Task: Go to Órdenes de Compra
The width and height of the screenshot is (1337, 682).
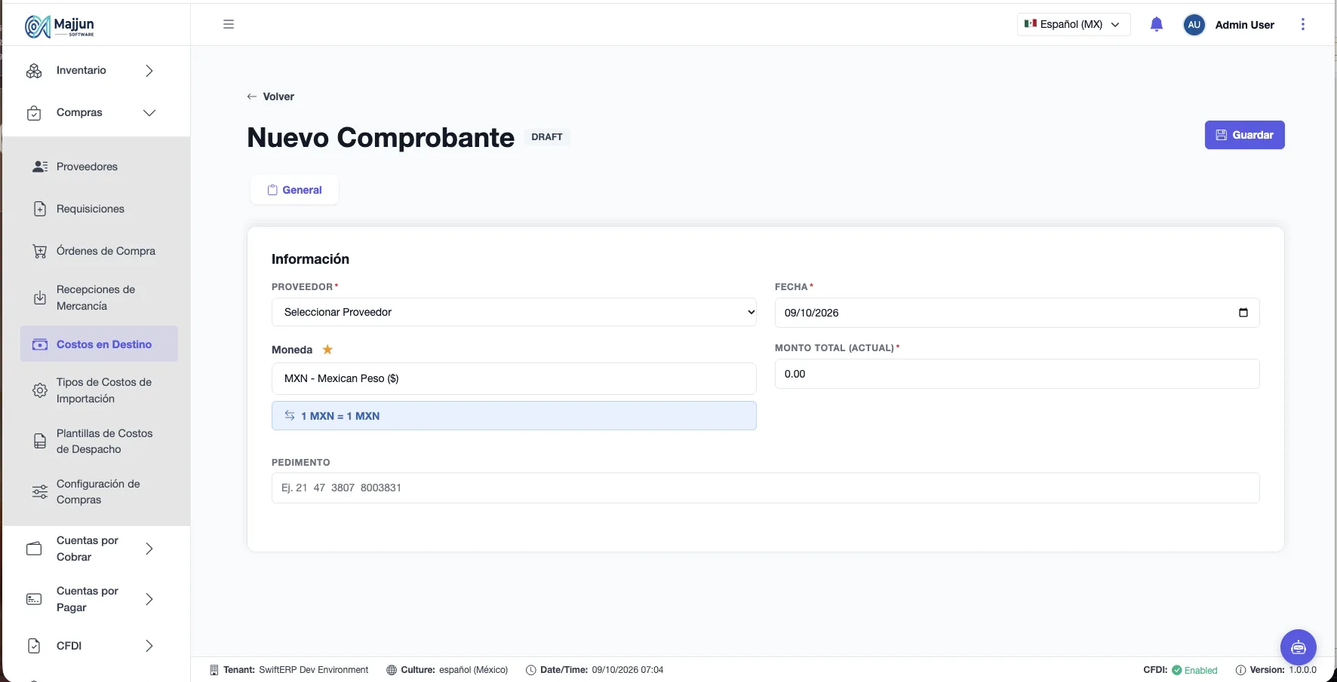Action: (106, 251)
